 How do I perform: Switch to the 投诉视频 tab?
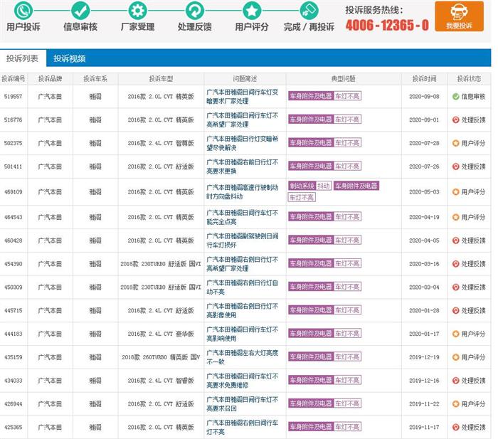coord(69,58)
